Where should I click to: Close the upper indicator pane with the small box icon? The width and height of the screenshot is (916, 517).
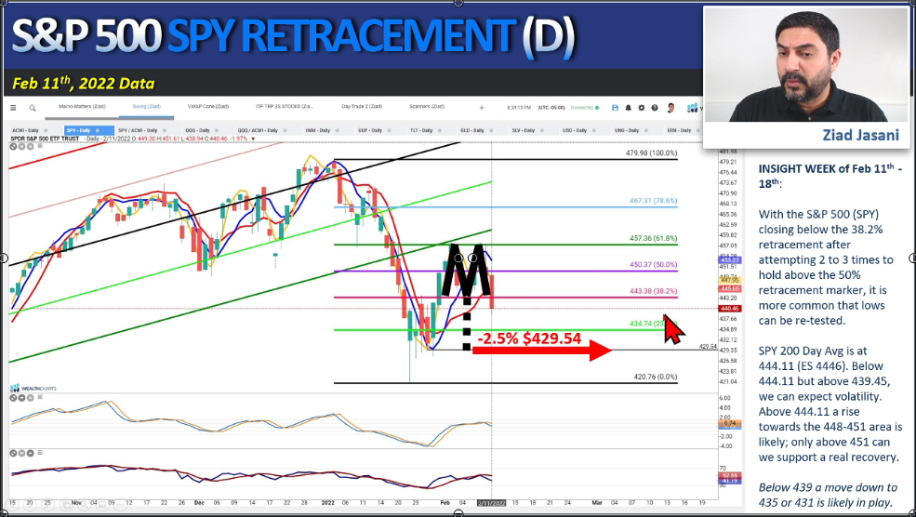pos(39,398)
